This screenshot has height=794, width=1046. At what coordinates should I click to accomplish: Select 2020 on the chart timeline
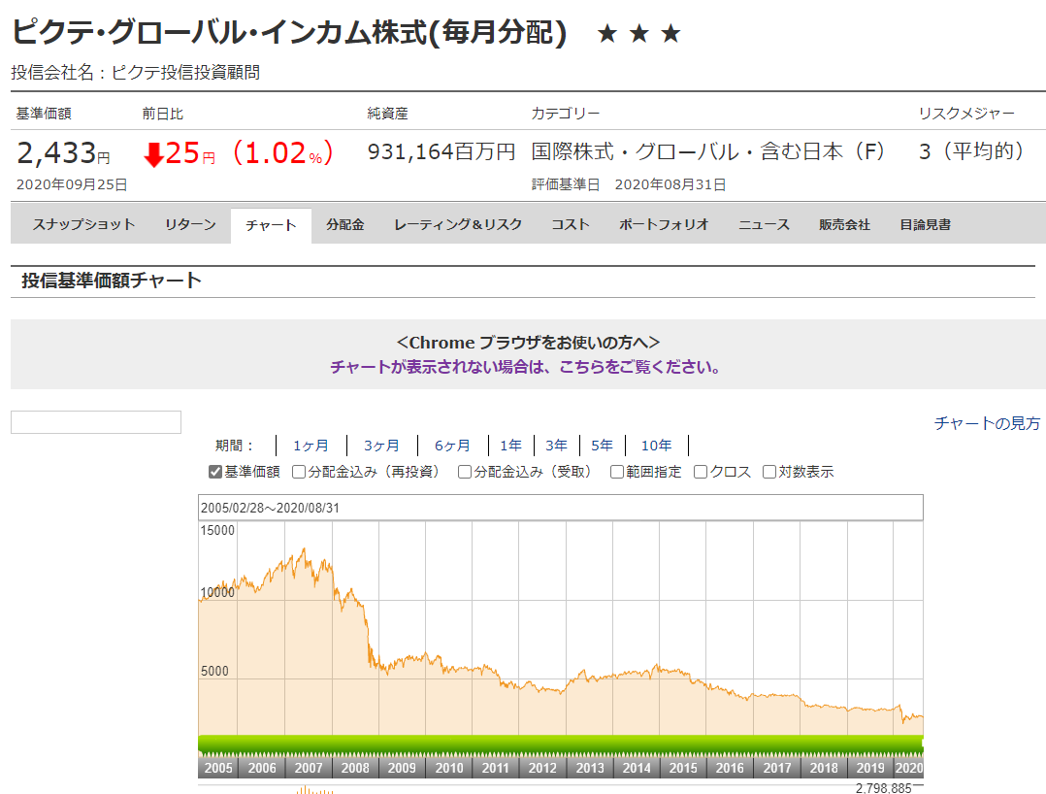point(908,768)
